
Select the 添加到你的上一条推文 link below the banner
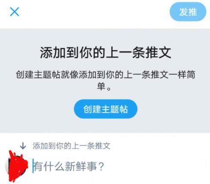(x=71, y=146)
